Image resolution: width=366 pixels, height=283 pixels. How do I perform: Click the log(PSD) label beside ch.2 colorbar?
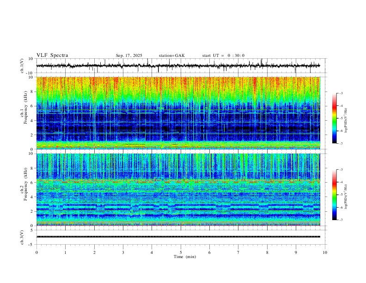(x=346, y=197)
